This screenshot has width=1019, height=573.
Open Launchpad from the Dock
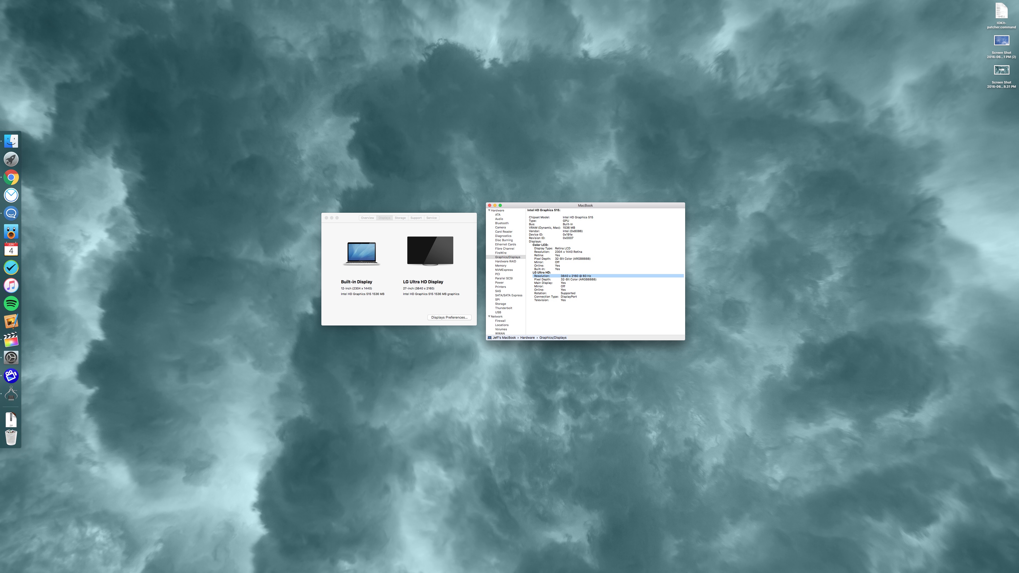coord(11,159)
